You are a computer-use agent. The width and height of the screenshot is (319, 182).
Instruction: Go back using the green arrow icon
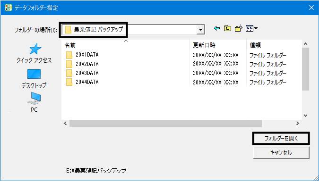tap(217, 28)
